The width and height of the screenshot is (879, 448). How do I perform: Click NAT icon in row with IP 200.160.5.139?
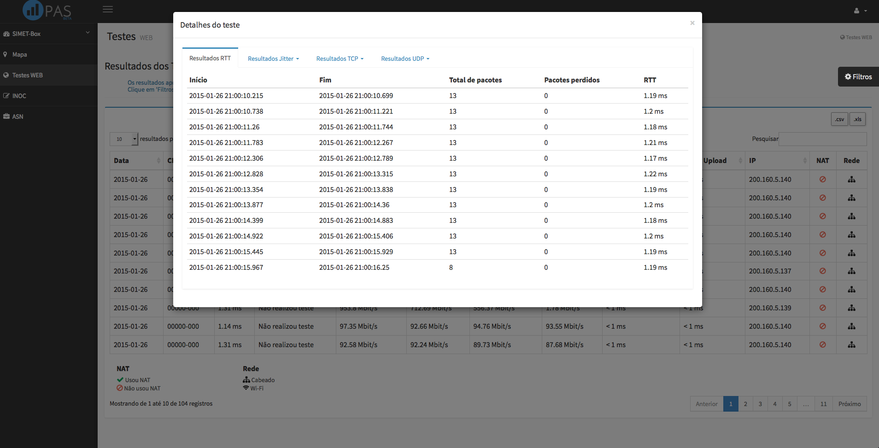[822, 308]
